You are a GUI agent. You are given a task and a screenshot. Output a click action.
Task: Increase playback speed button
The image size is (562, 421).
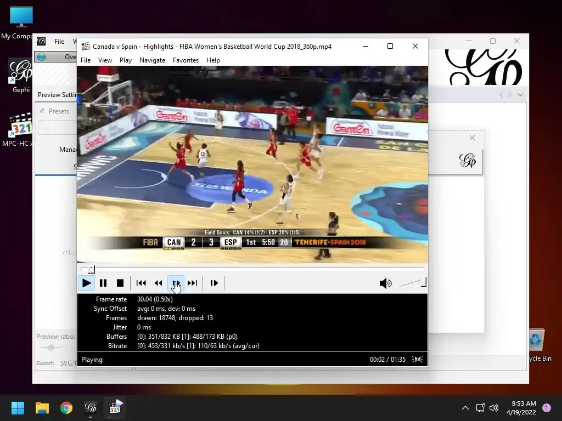(x=176, y=283)
